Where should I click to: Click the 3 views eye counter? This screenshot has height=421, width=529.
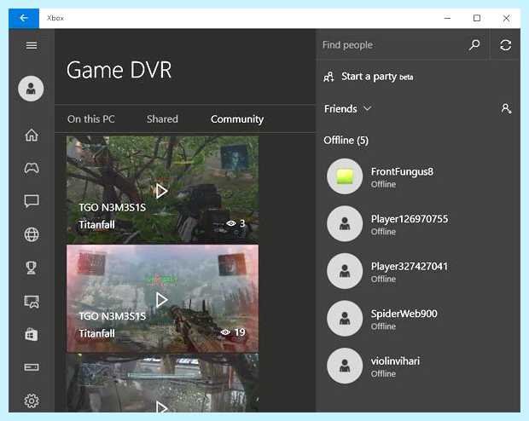235,223
